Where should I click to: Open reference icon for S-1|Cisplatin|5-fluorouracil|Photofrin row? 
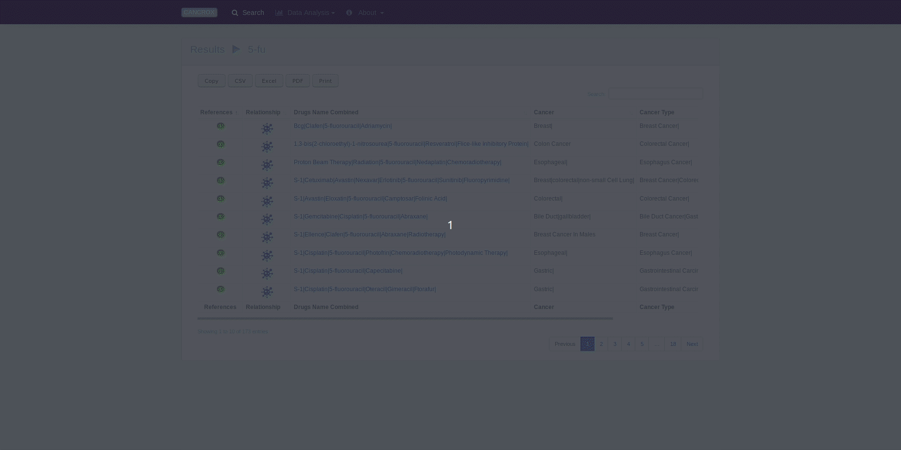(221, 253)
